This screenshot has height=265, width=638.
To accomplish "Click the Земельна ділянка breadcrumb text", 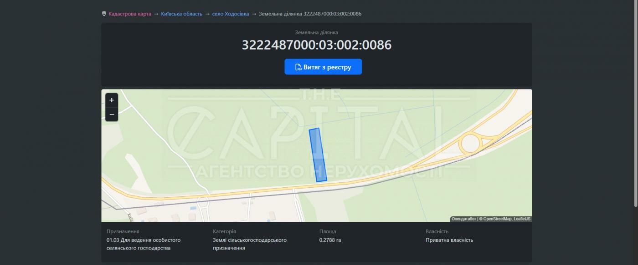I will pyautogui.click(x=310, y=14).
